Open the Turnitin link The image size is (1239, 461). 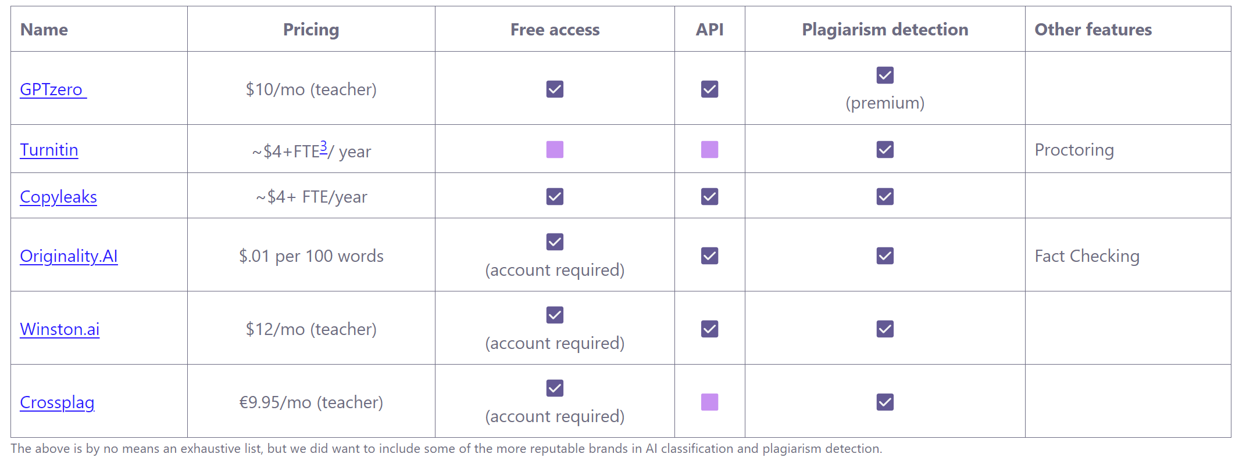tap(49, 150)
